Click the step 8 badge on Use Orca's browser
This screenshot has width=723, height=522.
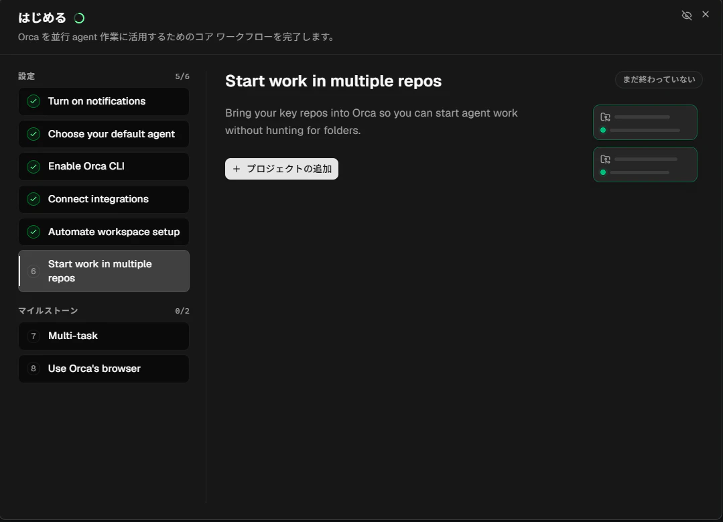click(x=34, y=369)
